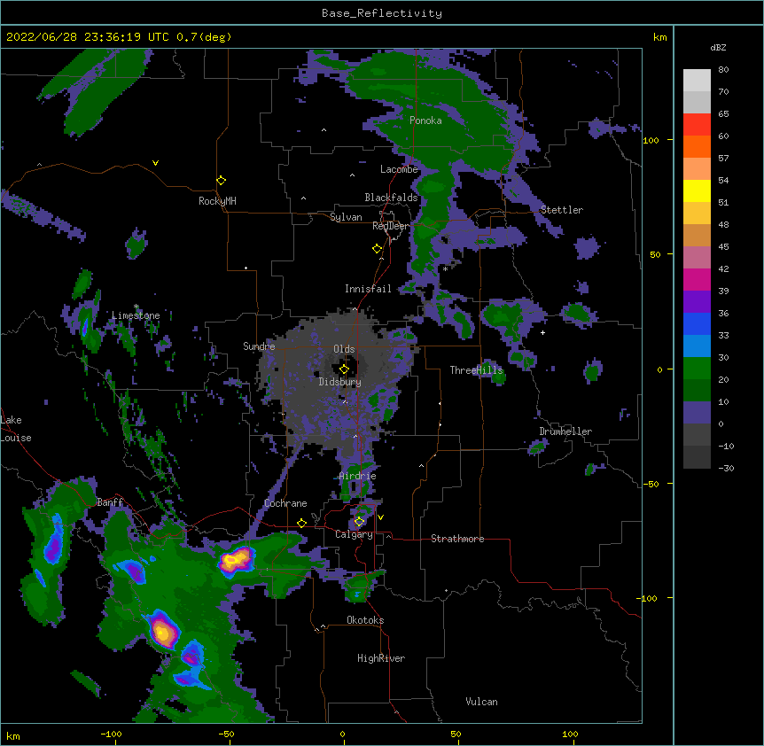Image resolution: width=764 pixels, height=746 pixels.
Task: Click the yellow diamond marker below RedDeer
Action: 378,249
